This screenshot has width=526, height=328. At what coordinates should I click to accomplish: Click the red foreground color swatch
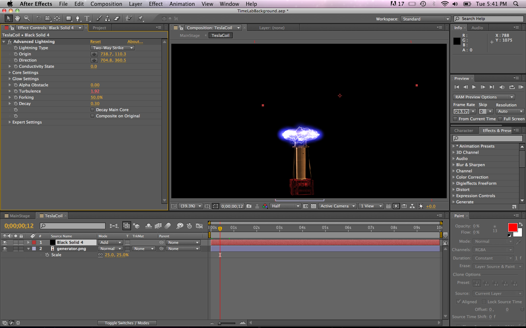pos(512,227)
